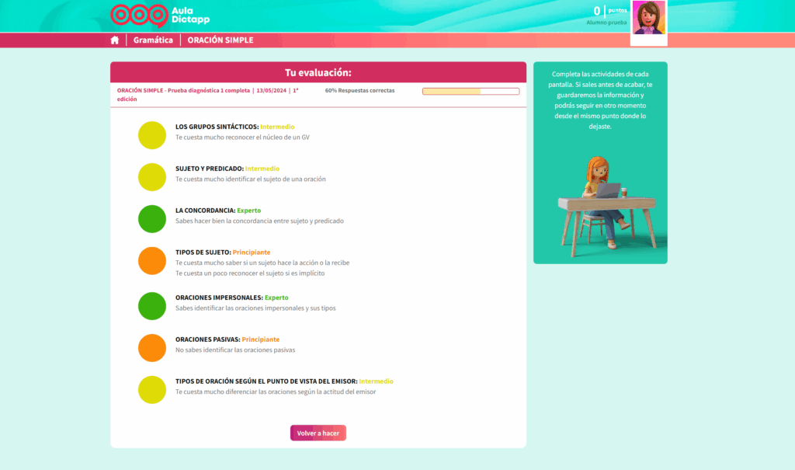Viewport: 795px width, 470px height.
Task: Click the green circle beside ORACIONES IMPERSONALES
Action: click(151, 306)
